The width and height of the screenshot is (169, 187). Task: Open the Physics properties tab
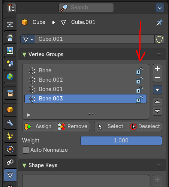click(x=10, y=149)
